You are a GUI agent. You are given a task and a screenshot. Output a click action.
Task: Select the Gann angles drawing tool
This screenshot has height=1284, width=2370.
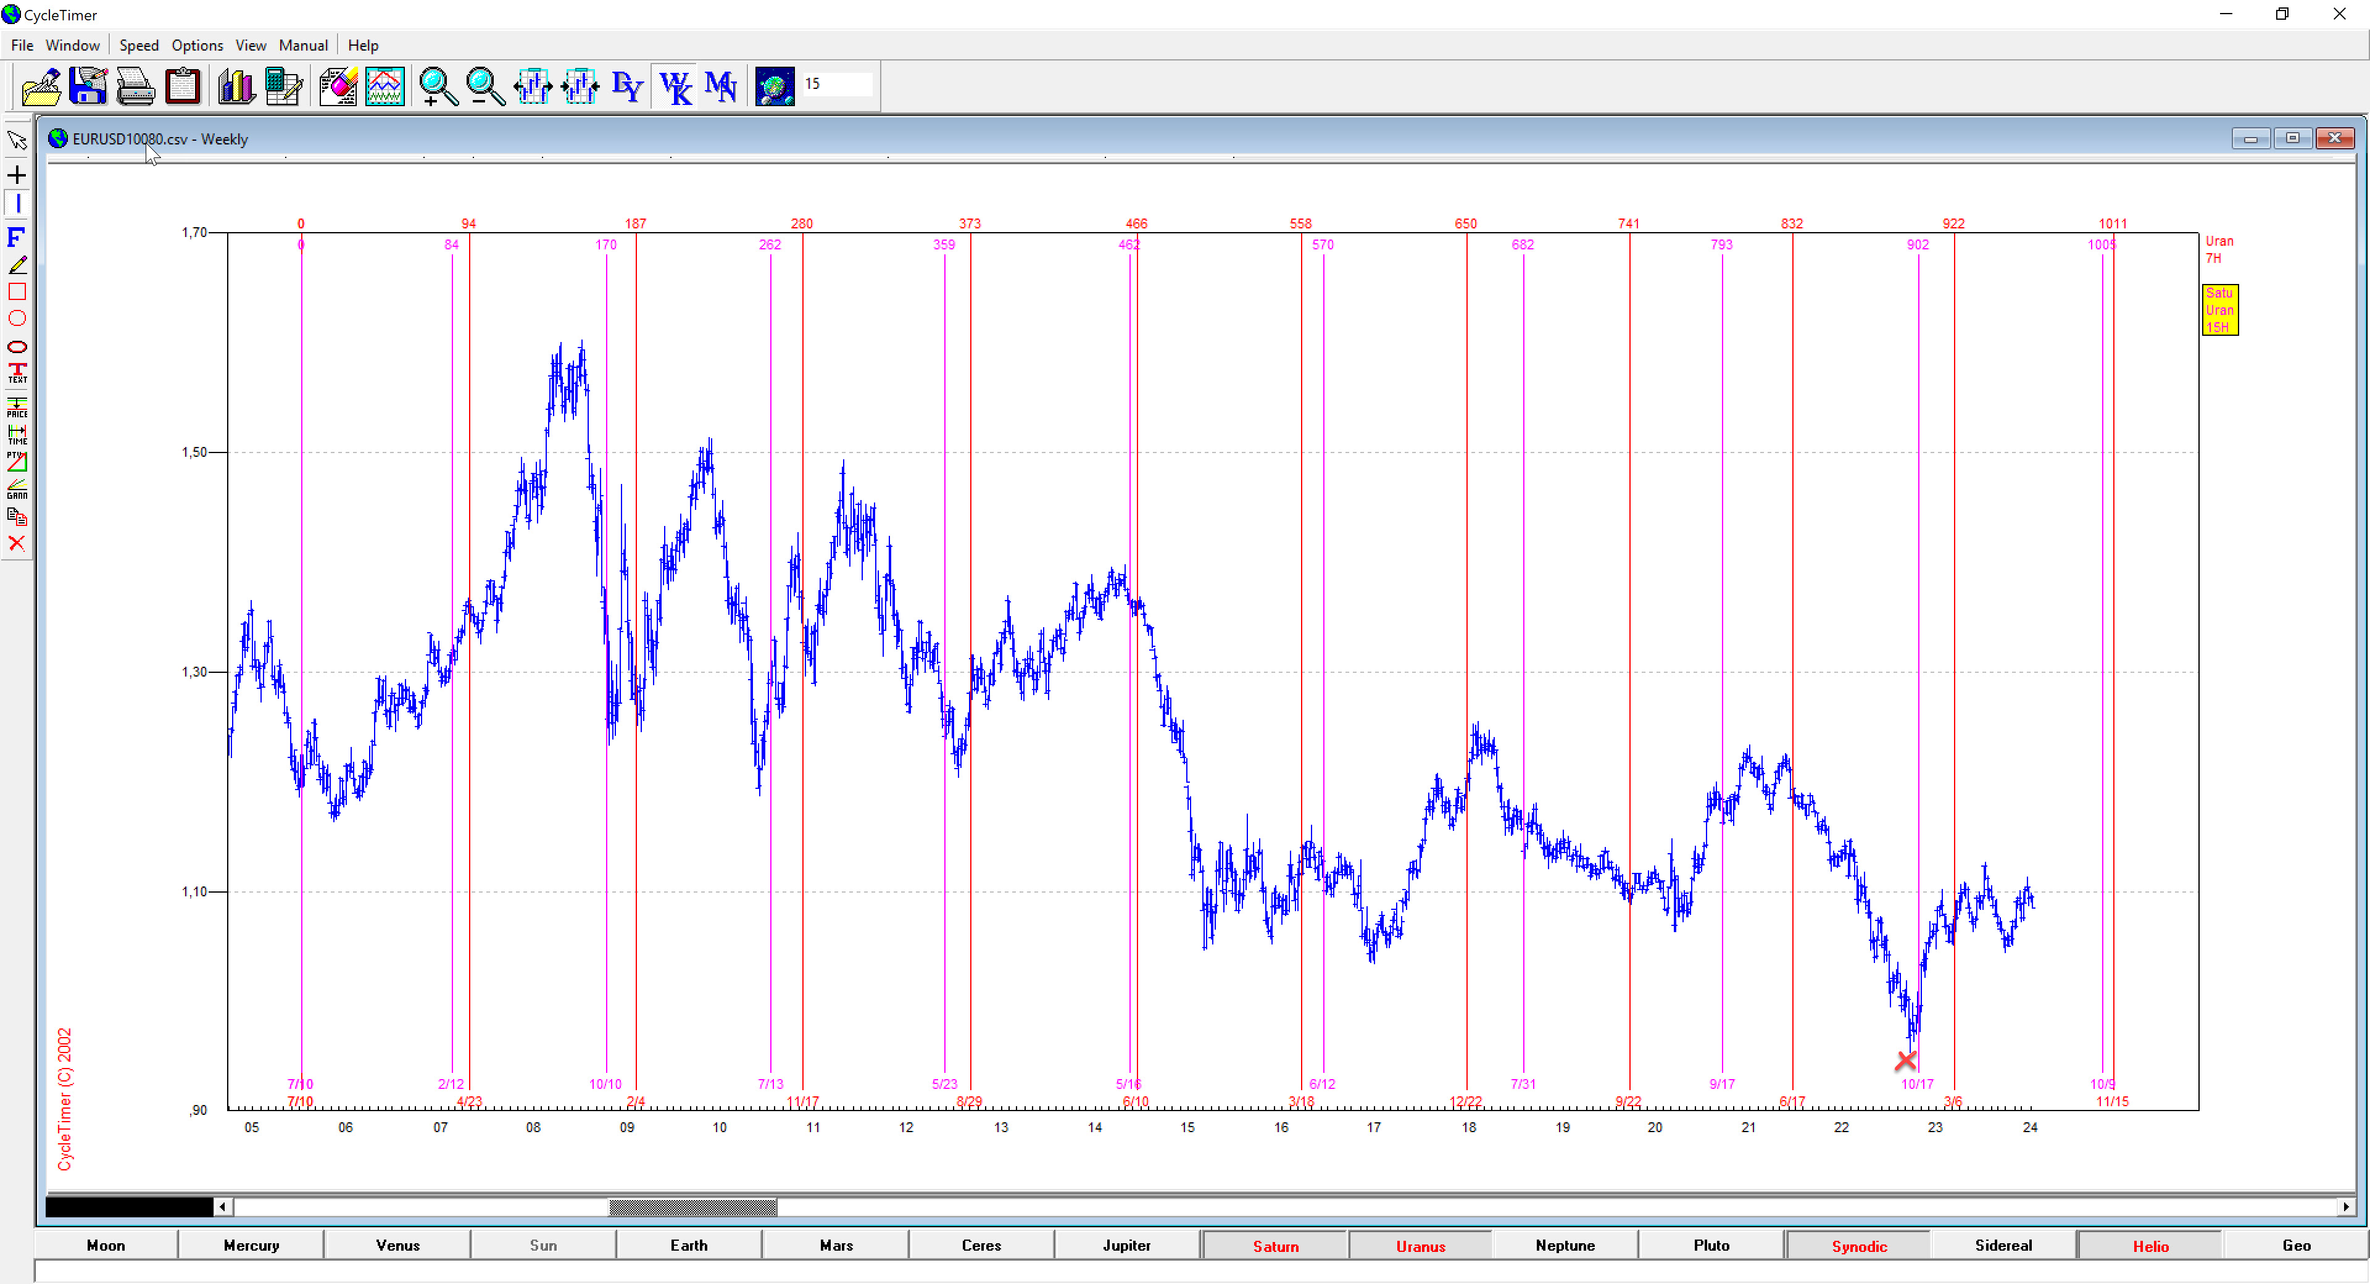17,488
